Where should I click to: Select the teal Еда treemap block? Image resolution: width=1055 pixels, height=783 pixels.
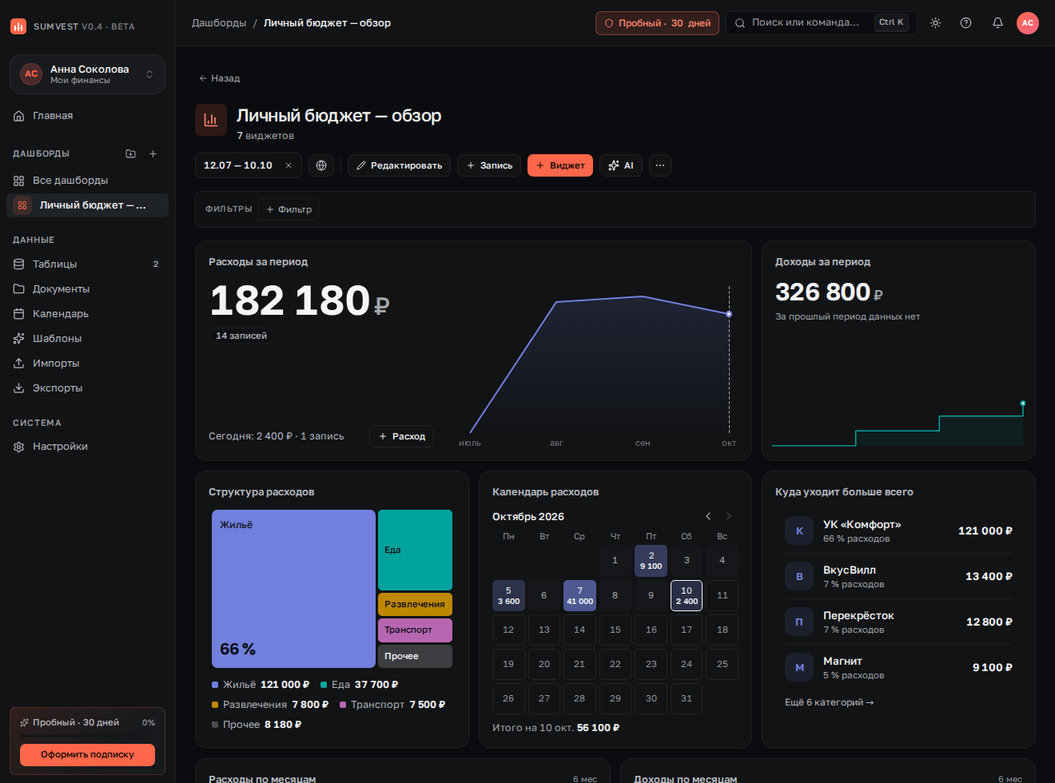[x=415, y=550]
